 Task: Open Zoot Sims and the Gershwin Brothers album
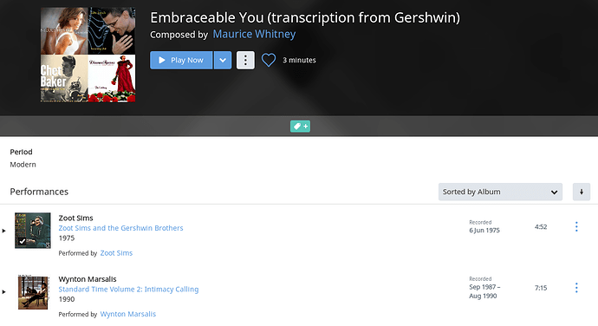point(120,228)
